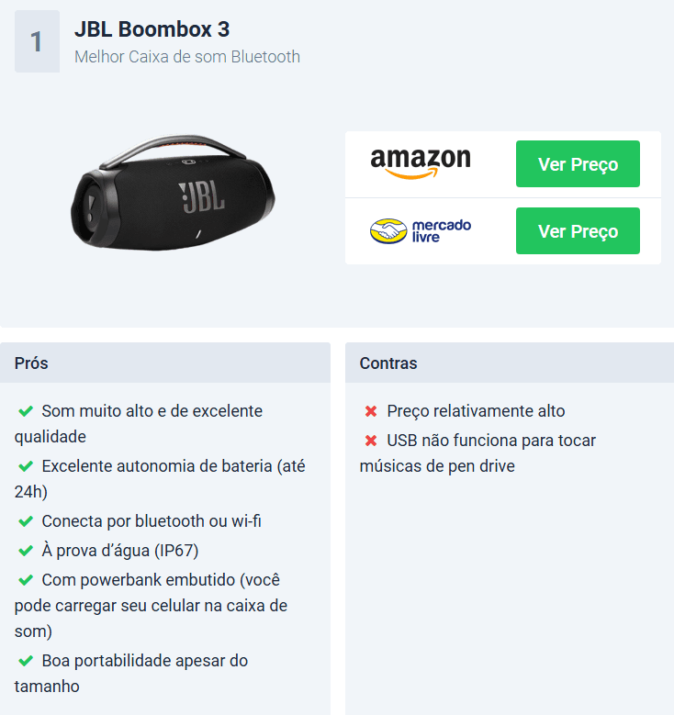Click the rank number 1 badge
This screenshot has width=674, height=715.
(x=37, y=41)
